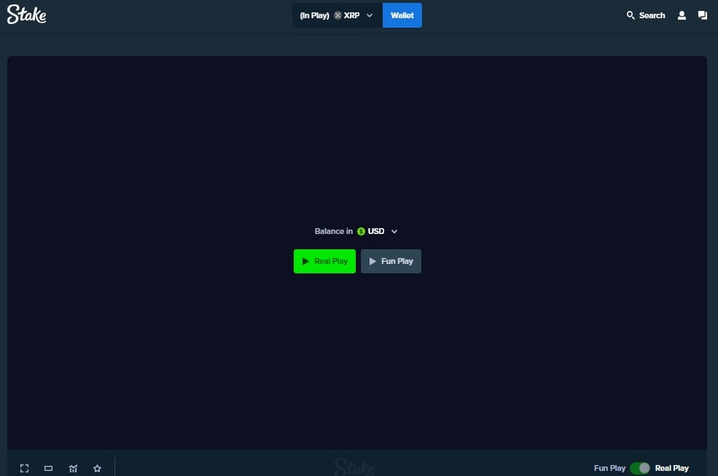Select the Real Play label beside the switch
718x476 pixels.
(671, 468)
